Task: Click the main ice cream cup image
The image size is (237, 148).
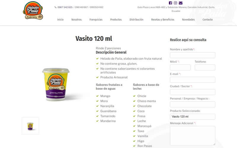Action: tap(56, 84)
